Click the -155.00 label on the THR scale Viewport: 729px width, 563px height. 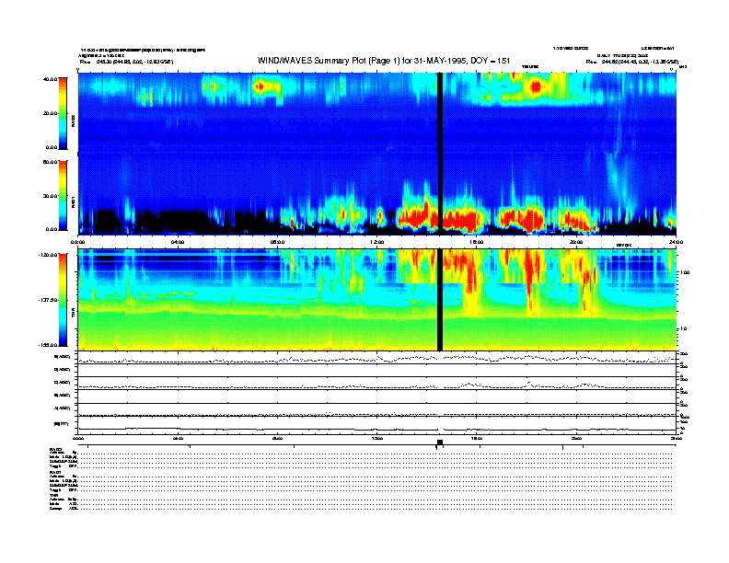pos(48,345)
